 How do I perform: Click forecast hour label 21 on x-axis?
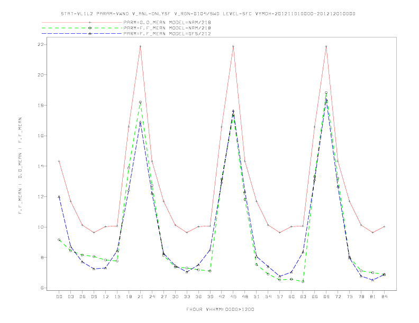coord(140,297)
